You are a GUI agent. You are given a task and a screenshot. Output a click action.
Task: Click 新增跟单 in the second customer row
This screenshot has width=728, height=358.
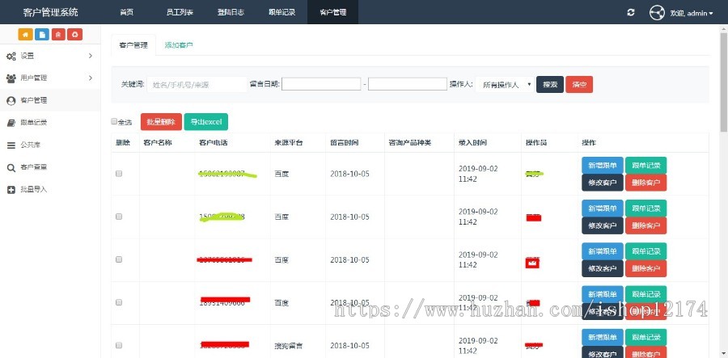point(603,208)
